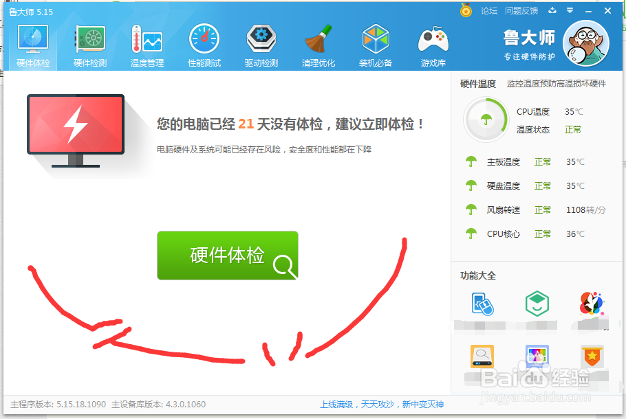This screenshot has width=626, height=419.
Task: Open the rainbow screen test tool icon
Action: (537, 356)
